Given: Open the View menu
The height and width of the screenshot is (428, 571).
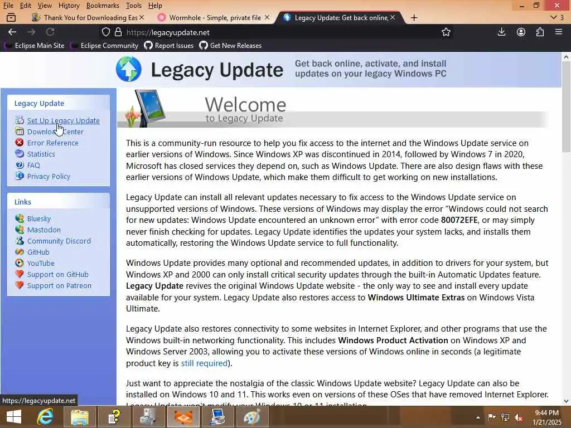Looking at the screenshot, I should 45,6.
